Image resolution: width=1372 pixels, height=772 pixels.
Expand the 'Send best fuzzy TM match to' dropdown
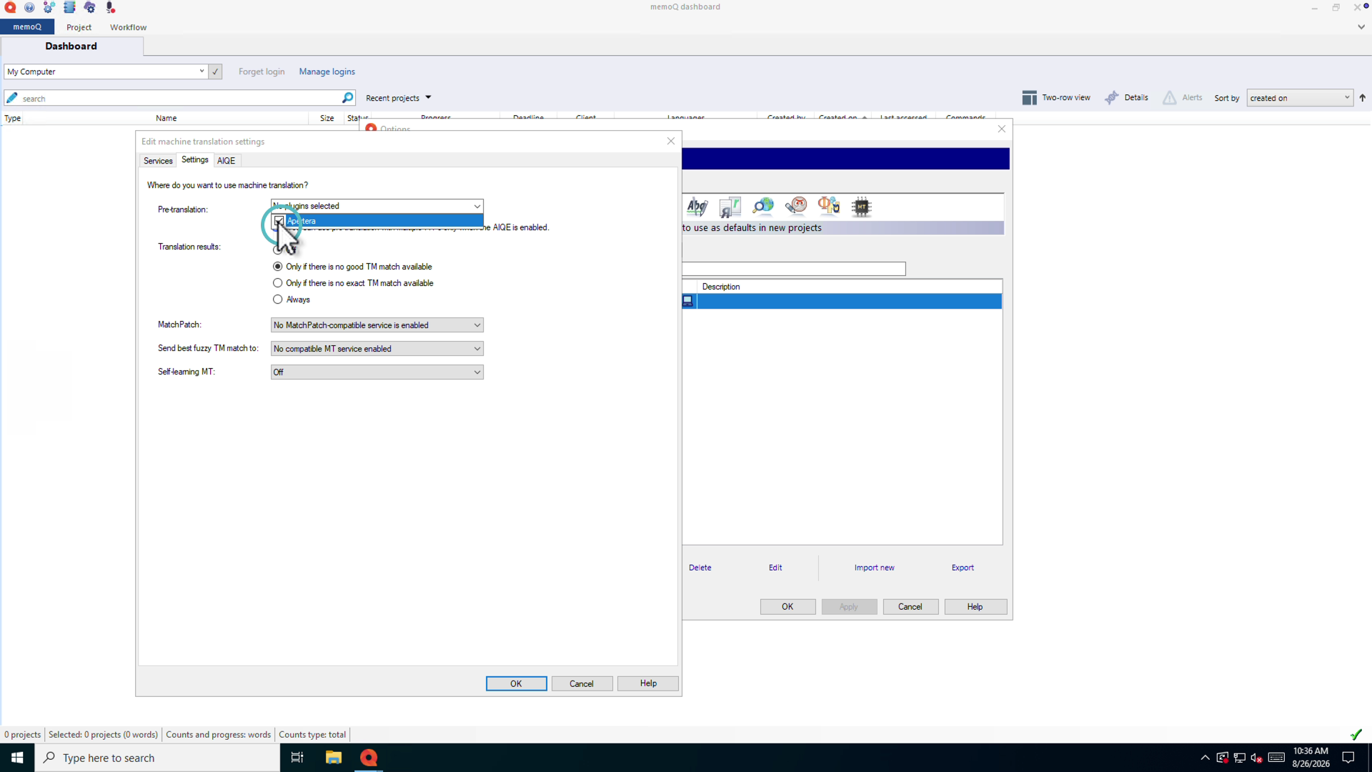(x=377, y=349)
